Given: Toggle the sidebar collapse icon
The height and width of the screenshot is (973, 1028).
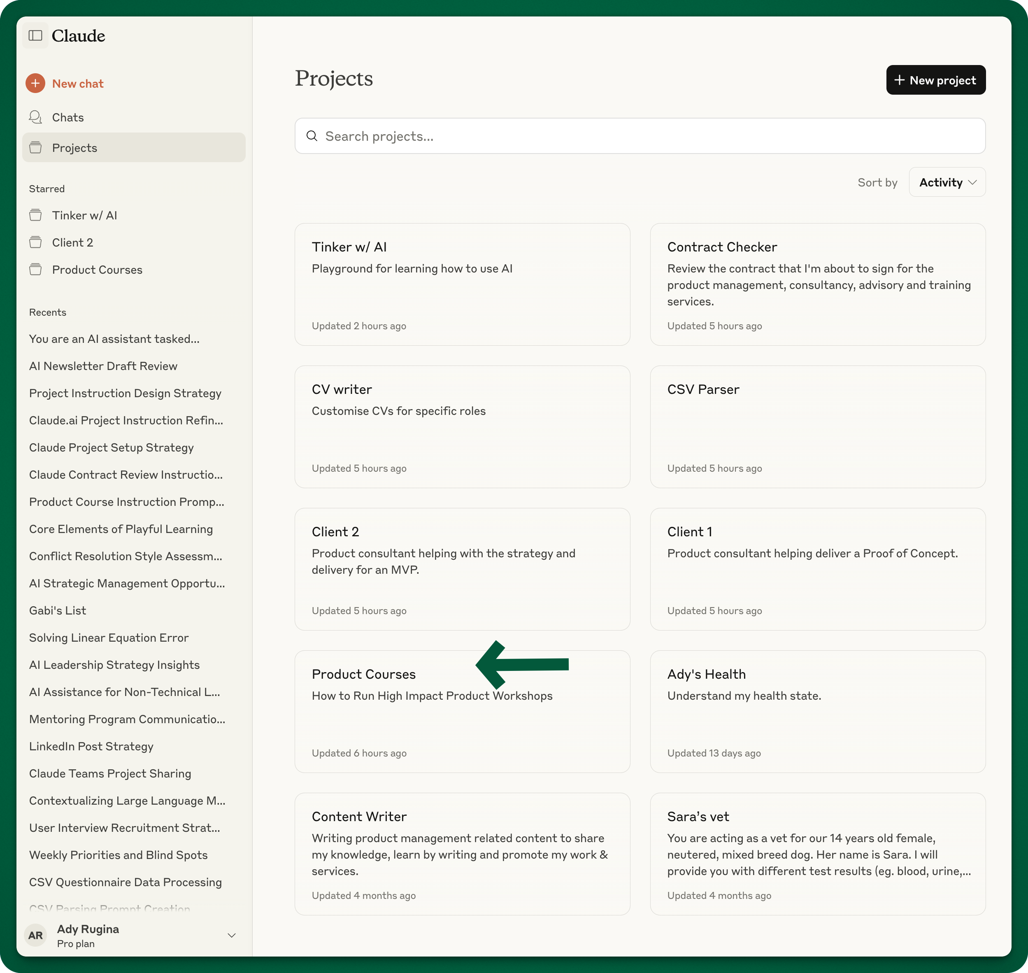Looking at the screenshot, I should [35, 35].
